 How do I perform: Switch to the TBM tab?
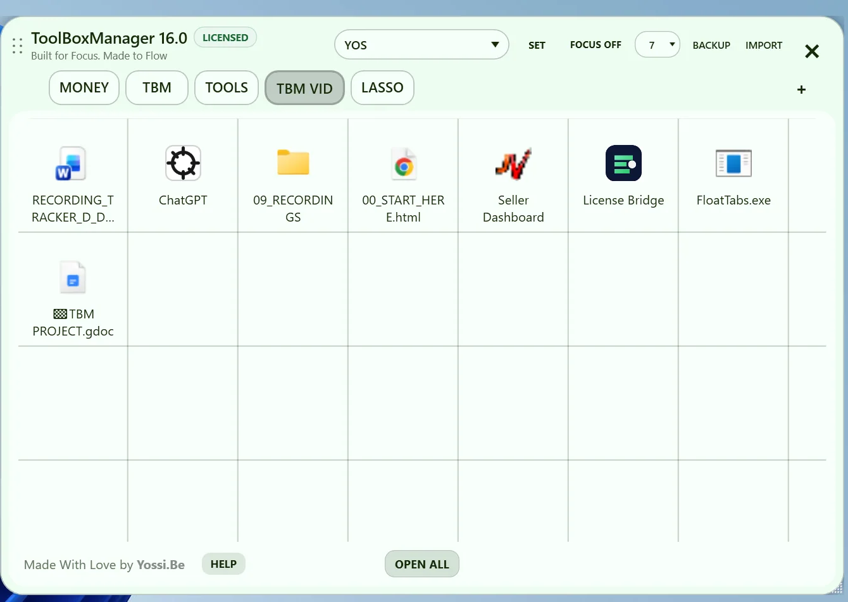click(x=157, y=87)
